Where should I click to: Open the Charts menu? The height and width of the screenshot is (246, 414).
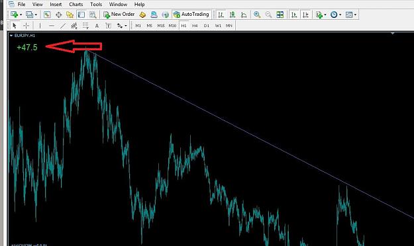tap(76, 4)
